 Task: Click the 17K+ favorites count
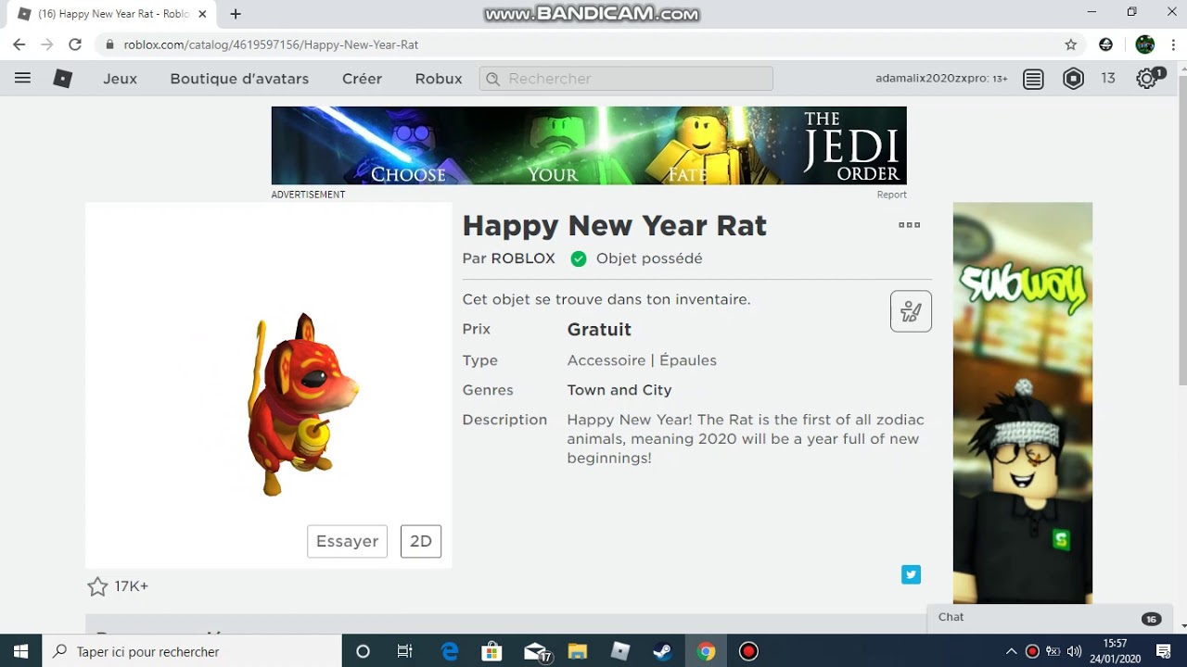[x=132, y=586]
